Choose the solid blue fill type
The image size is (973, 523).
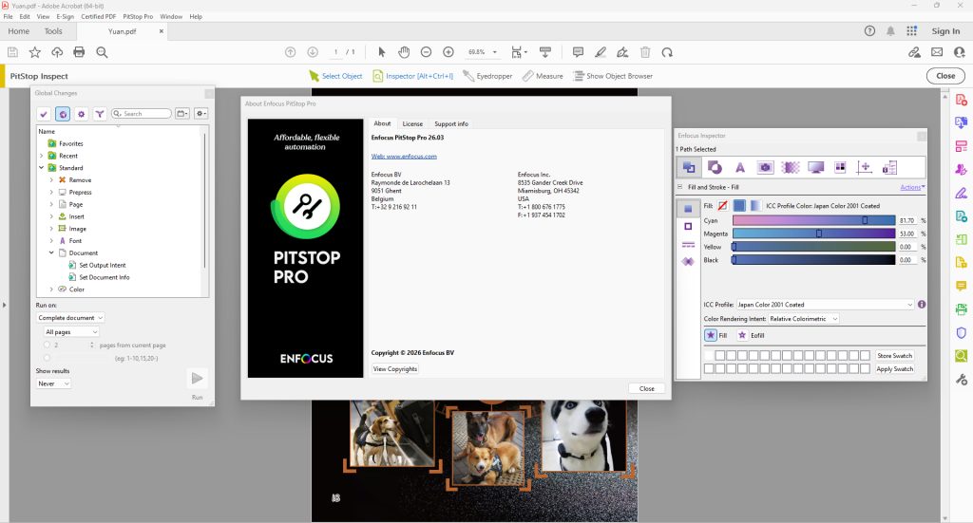pos(739,206)
